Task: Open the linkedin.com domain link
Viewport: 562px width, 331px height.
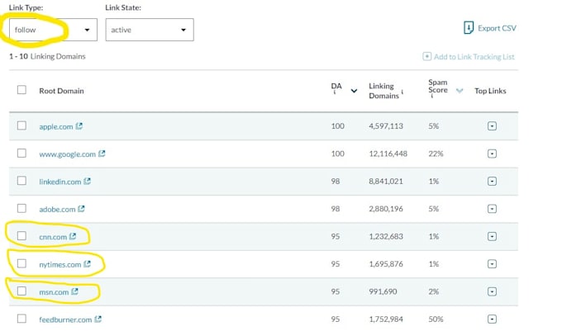Action: pos(60,182)
